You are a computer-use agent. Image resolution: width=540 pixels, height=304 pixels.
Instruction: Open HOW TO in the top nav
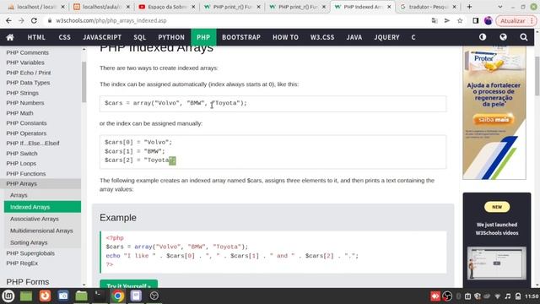click(285, 37)
